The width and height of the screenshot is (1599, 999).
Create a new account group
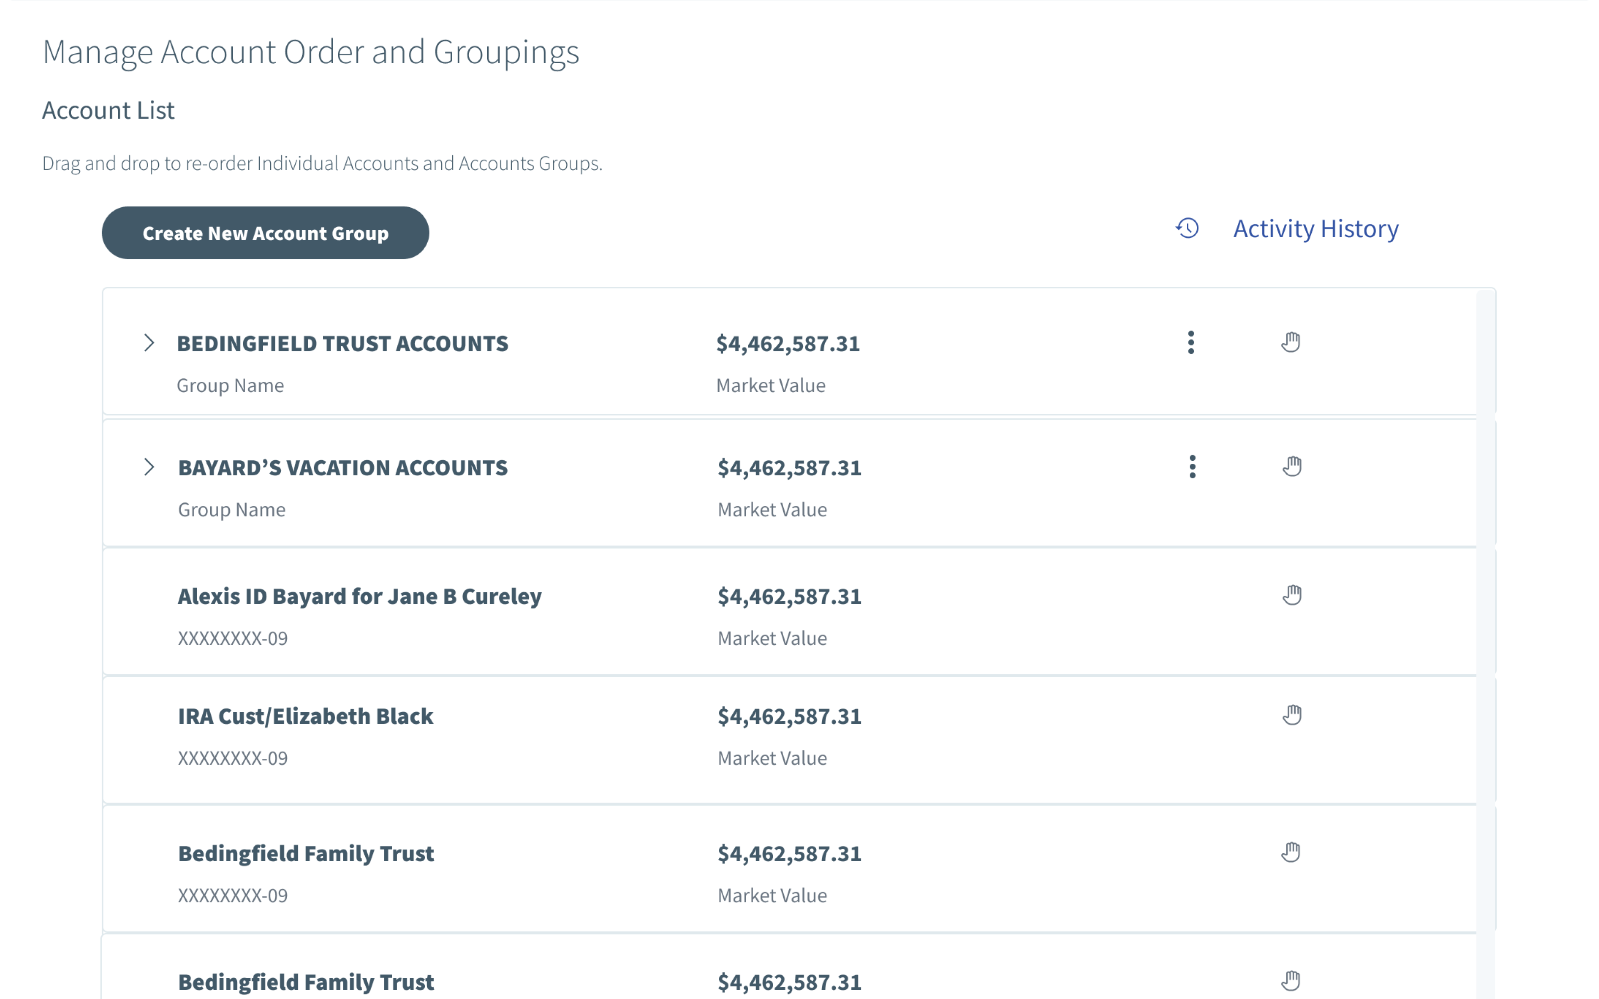(265, 233)
